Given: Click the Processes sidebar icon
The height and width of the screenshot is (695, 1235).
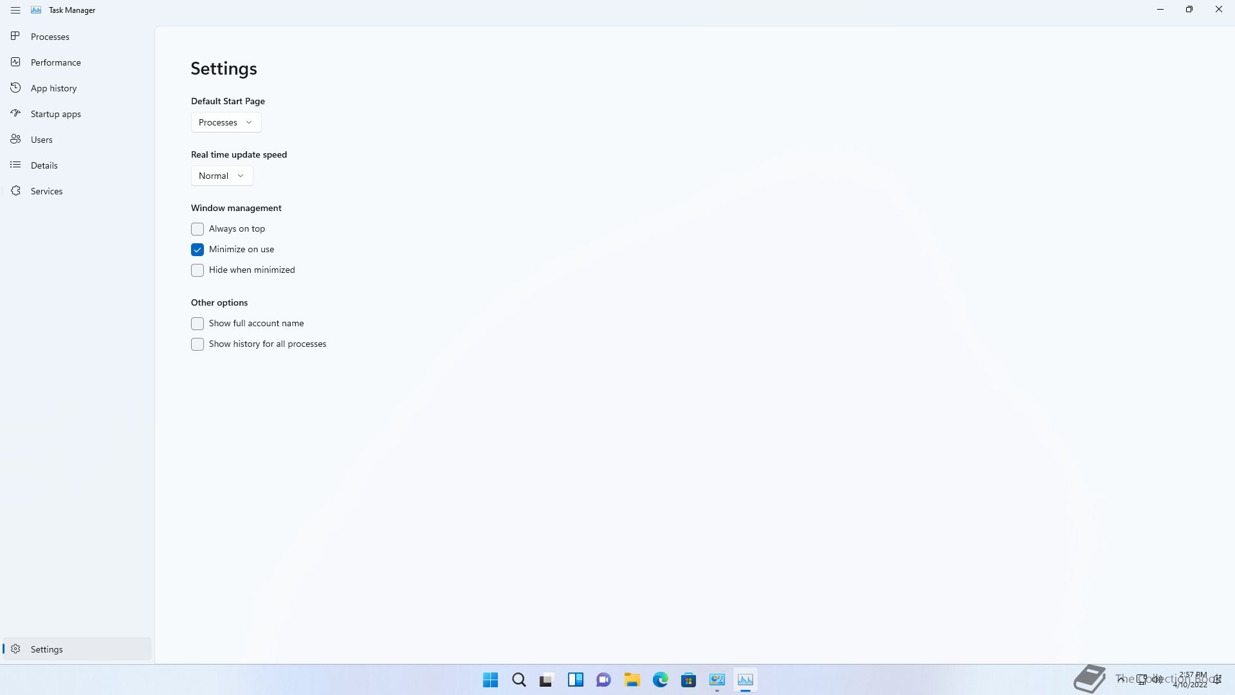Looking at the screenshot, I should click(15, 37).
